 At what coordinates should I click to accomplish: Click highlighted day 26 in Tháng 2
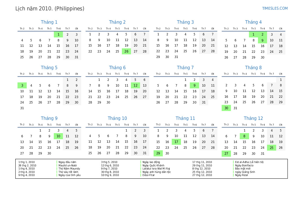coord(126,51)
